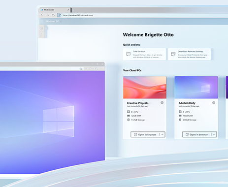Click the 256GB Storage disk icon
The width and height of the screenshot is (228, 187).
tap(180, 120)
